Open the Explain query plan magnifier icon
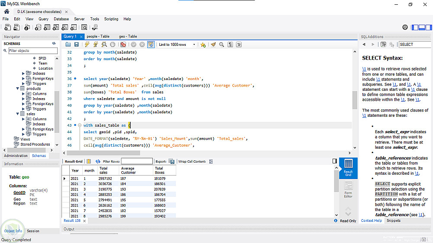Screen dimensions: 433x243 click(104, 45)
